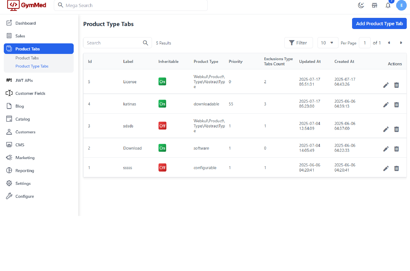Go to next page arrow
This screenshot has height=271, width=410.
coord(401,43)
